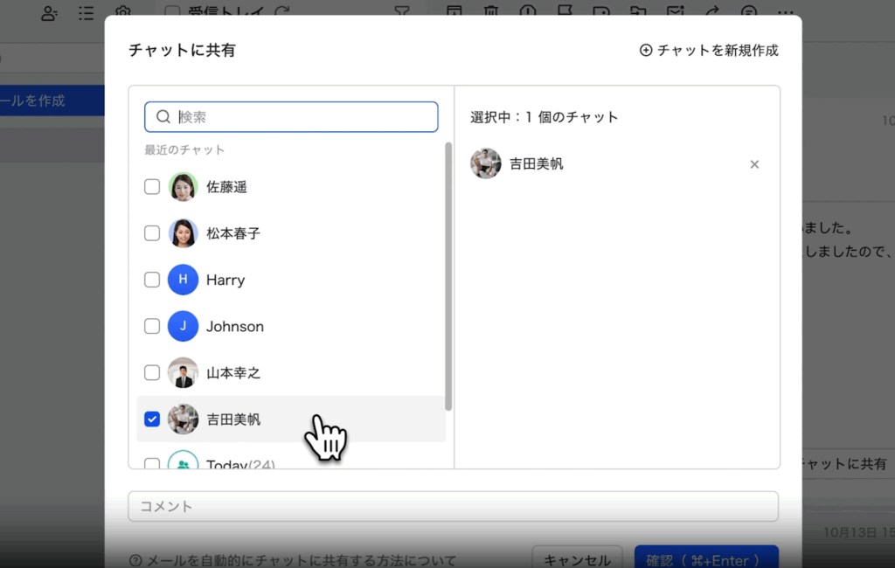Click 吉田美帆's avatar in selected panel
The width and height of the screenshot is (895, 568).
point(485,163)
